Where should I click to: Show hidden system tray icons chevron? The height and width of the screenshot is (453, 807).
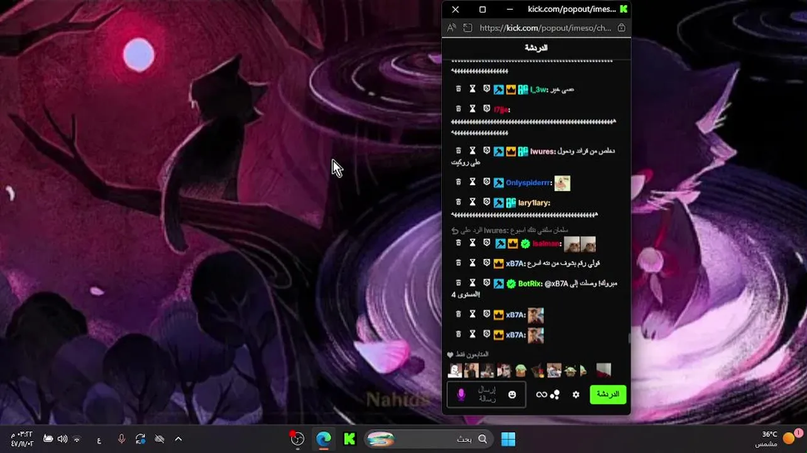point(178,439)
